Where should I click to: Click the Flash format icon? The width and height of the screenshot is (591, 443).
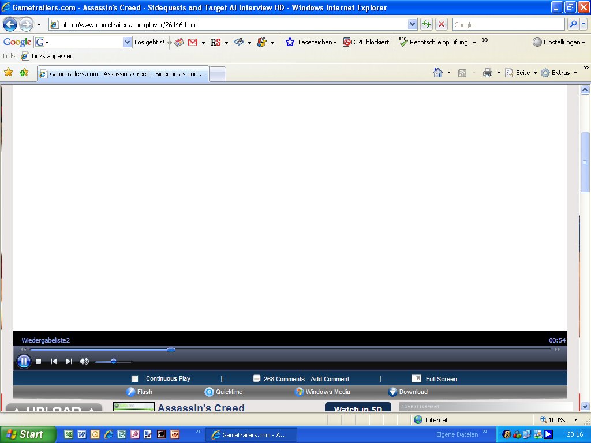point(130,392)
